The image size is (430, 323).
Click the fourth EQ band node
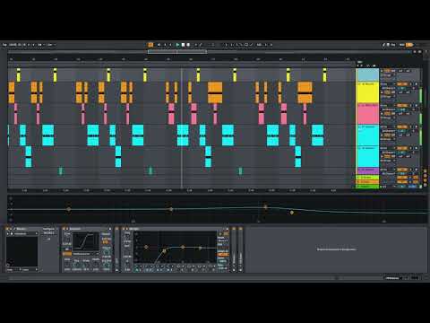(201, 248)
